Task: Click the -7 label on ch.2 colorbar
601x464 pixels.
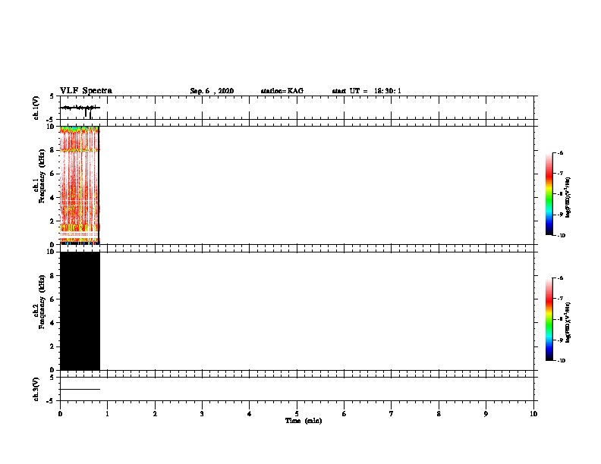Action: point(560,299)
